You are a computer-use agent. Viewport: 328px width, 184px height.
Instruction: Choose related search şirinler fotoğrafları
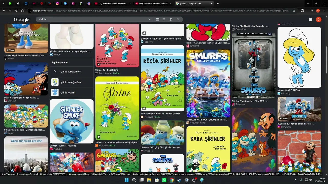tap(71, 82)
